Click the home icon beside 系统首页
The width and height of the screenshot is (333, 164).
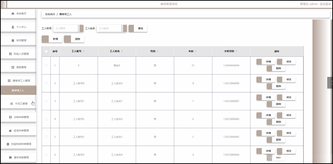click(x=13, y=14)
